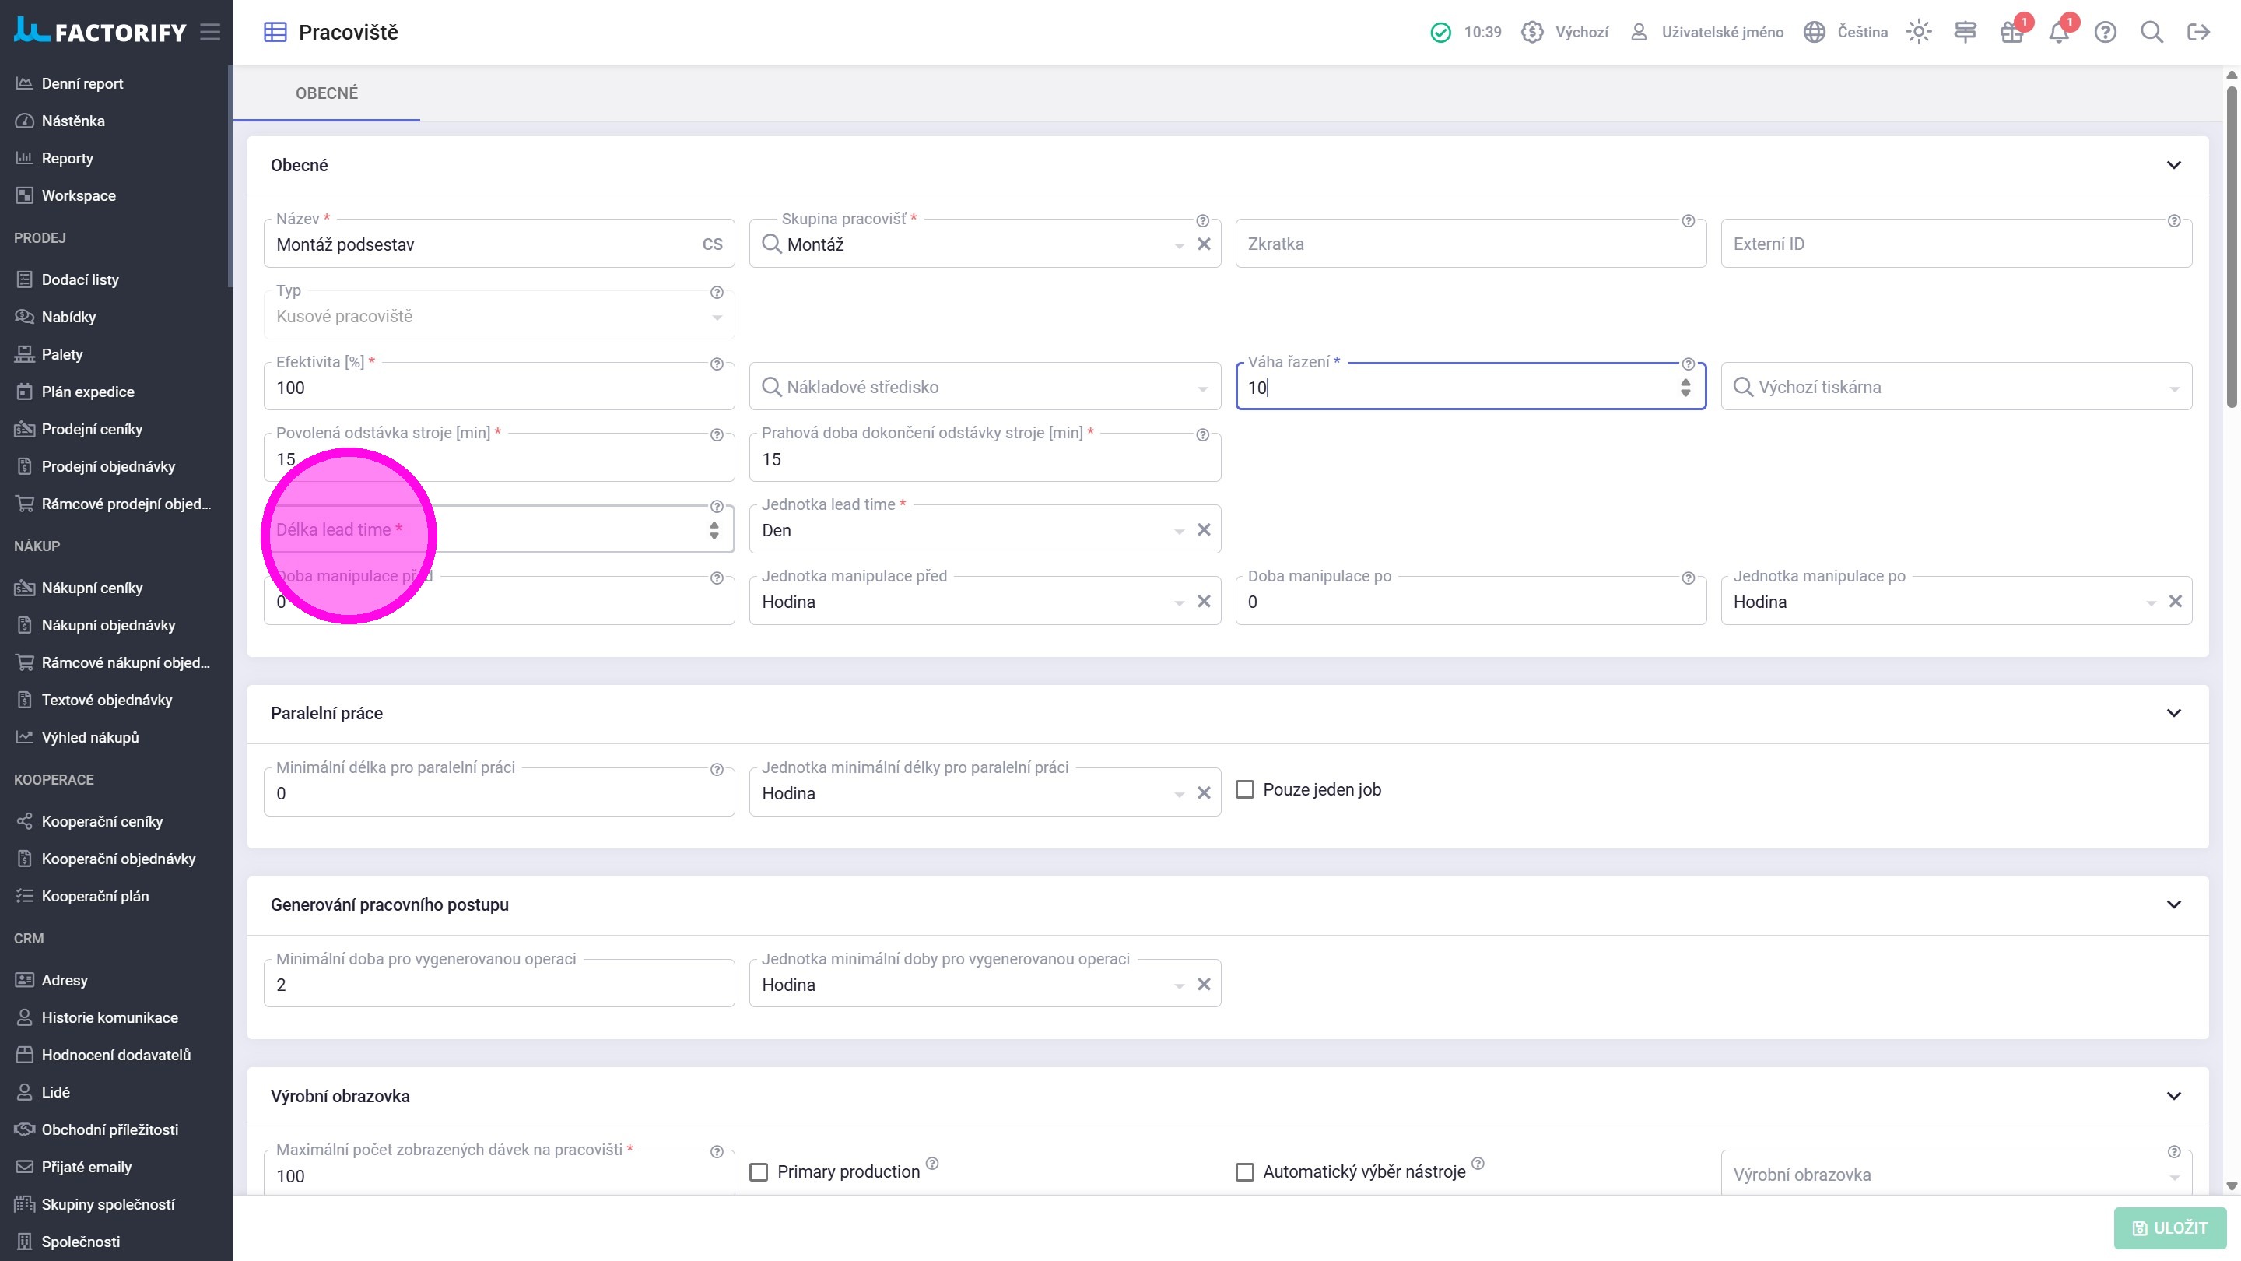
Task: Open the search magnifier icon
Action: (x=2152, y=32)
